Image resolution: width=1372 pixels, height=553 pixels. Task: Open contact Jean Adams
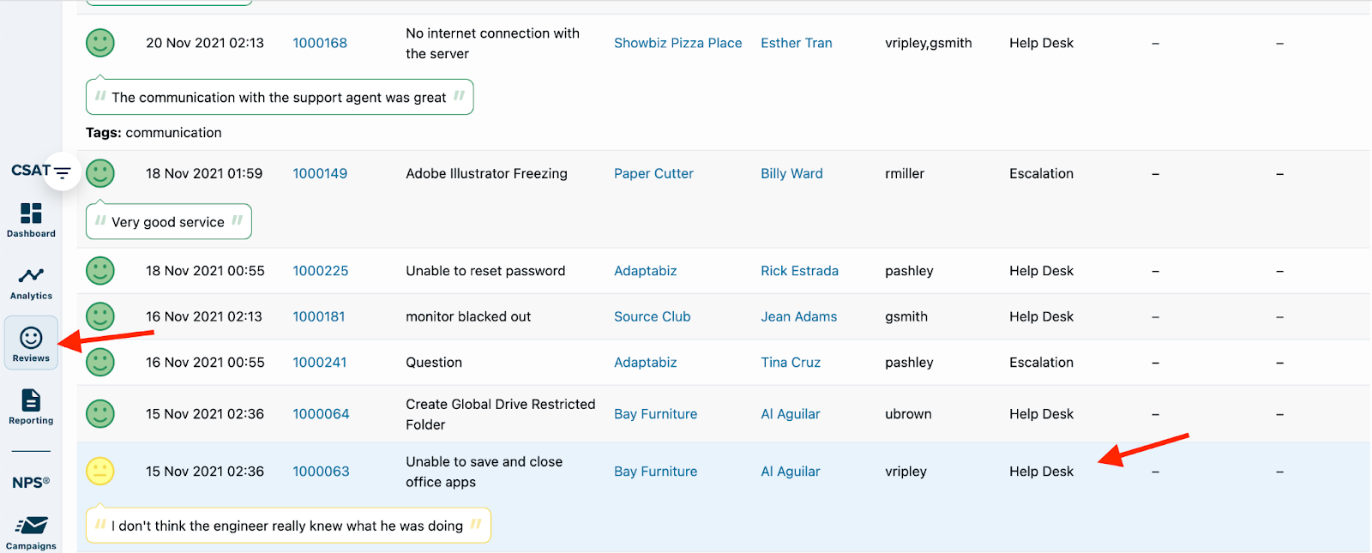pyautogui.click(x=798, y=316)
